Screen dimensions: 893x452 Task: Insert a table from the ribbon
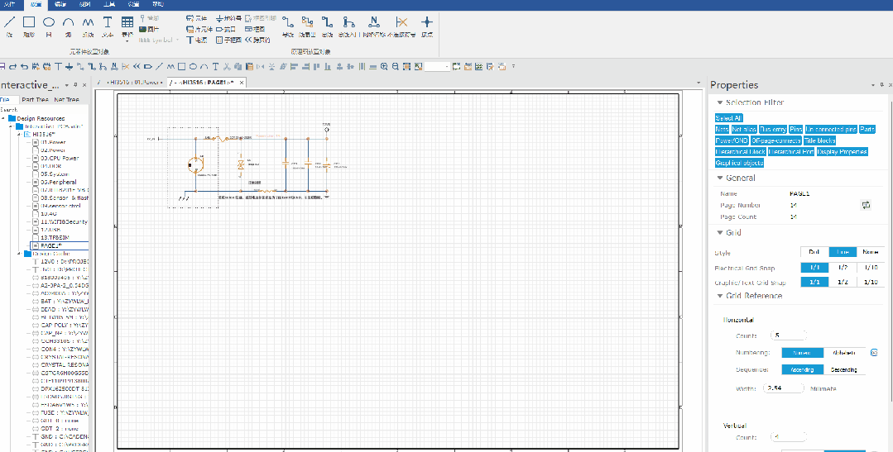point(127,23)
